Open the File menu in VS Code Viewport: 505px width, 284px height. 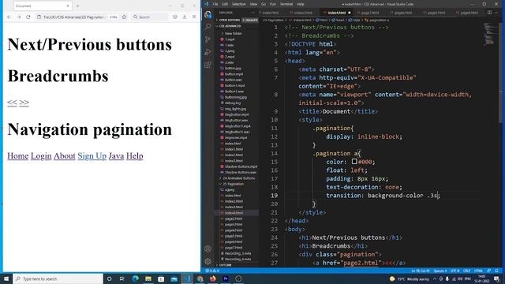click(215, 4)
